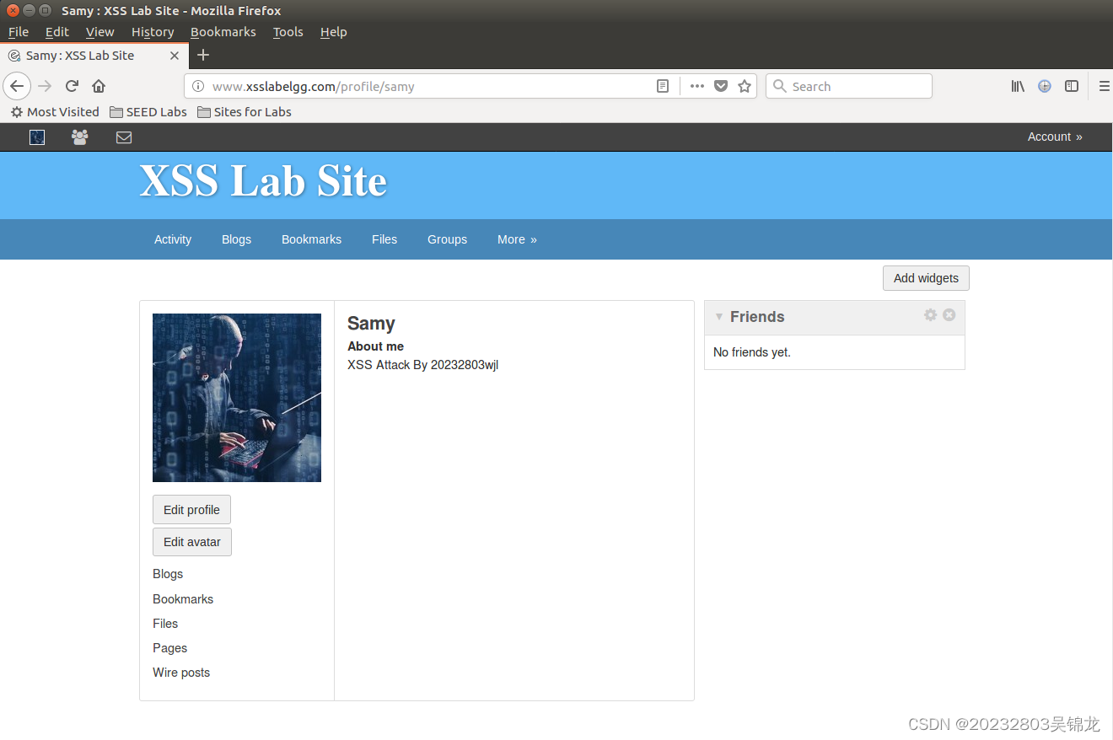
Task: Open the SEED Labs bookmark folder
Action: coord(148,112)
